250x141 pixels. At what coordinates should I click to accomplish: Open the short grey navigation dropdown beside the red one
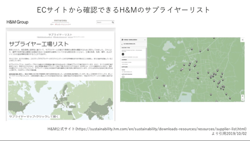[52, 24]
